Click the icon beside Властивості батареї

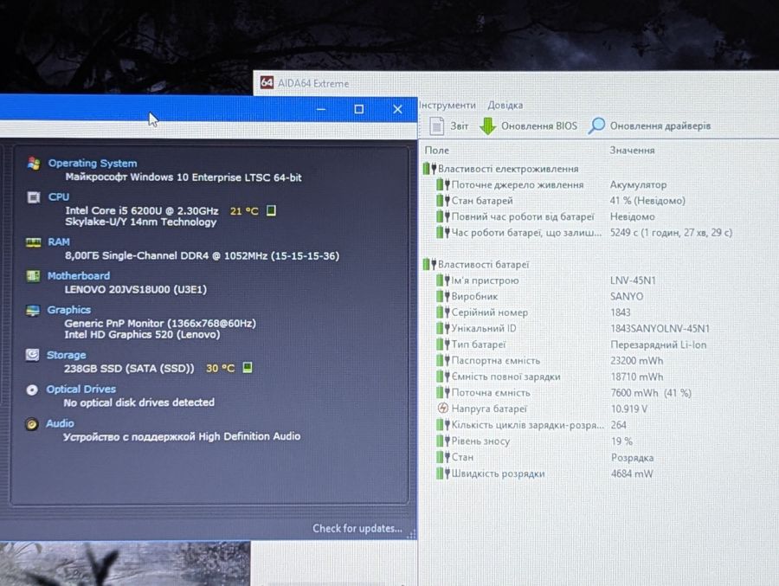pos(429,264)
